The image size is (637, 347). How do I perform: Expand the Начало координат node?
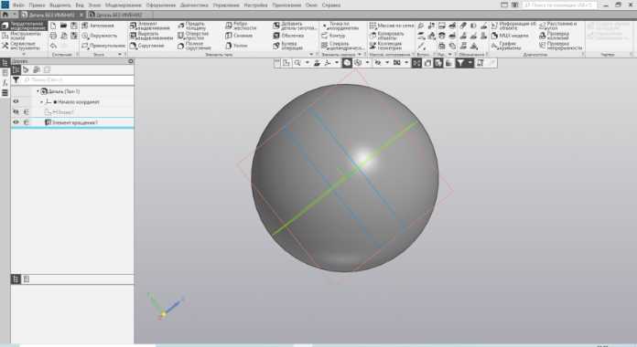coord(41,101)
